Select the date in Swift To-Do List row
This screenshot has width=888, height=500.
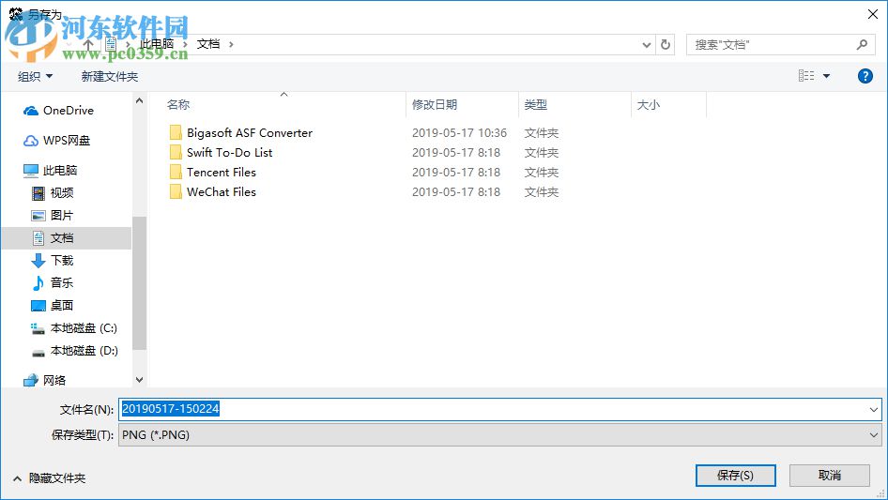pos(456,152)
